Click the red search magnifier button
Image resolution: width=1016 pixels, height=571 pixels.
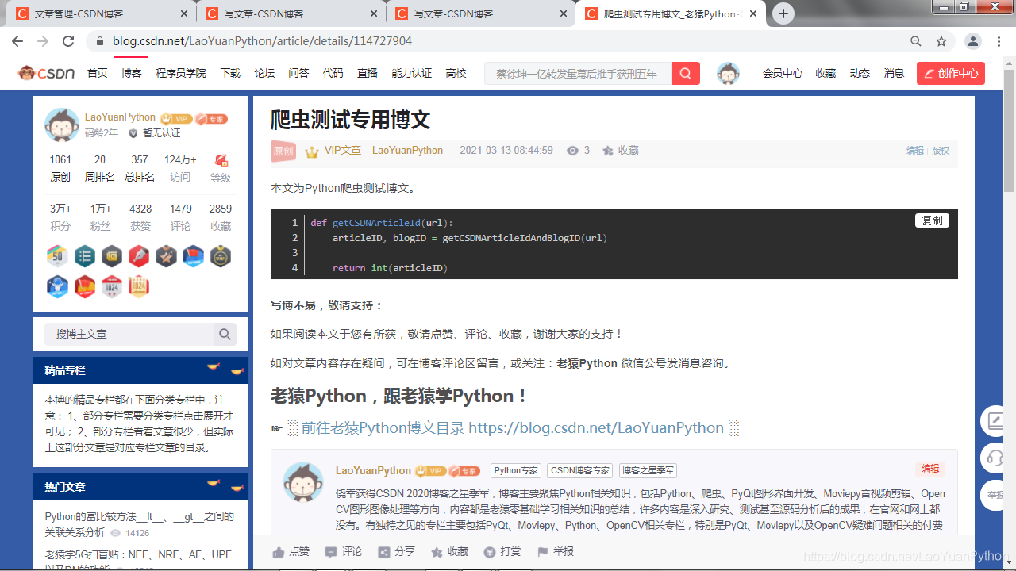(686, 73)
